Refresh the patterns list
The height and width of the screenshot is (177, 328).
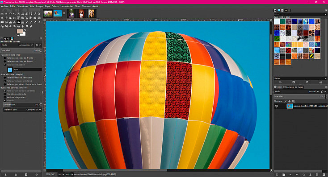click(307, 82)
